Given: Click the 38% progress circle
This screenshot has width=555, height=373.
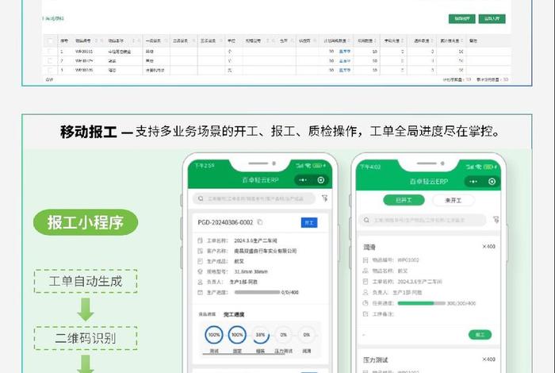Looking at the screenshot, I should coord(260,334).
